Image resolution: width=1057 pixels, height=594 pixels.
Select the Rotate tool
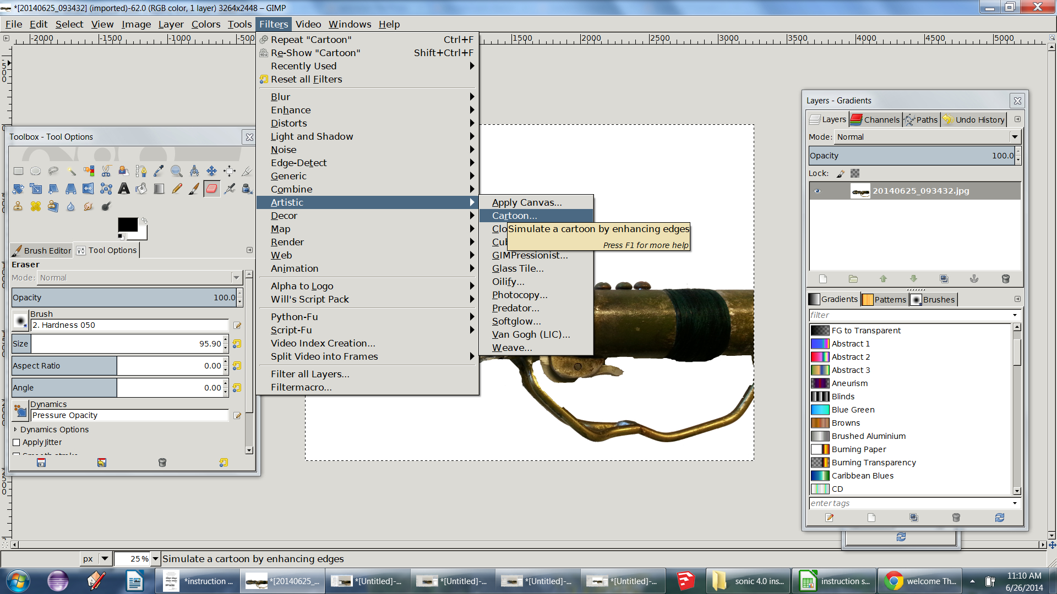tap(18, 189)
